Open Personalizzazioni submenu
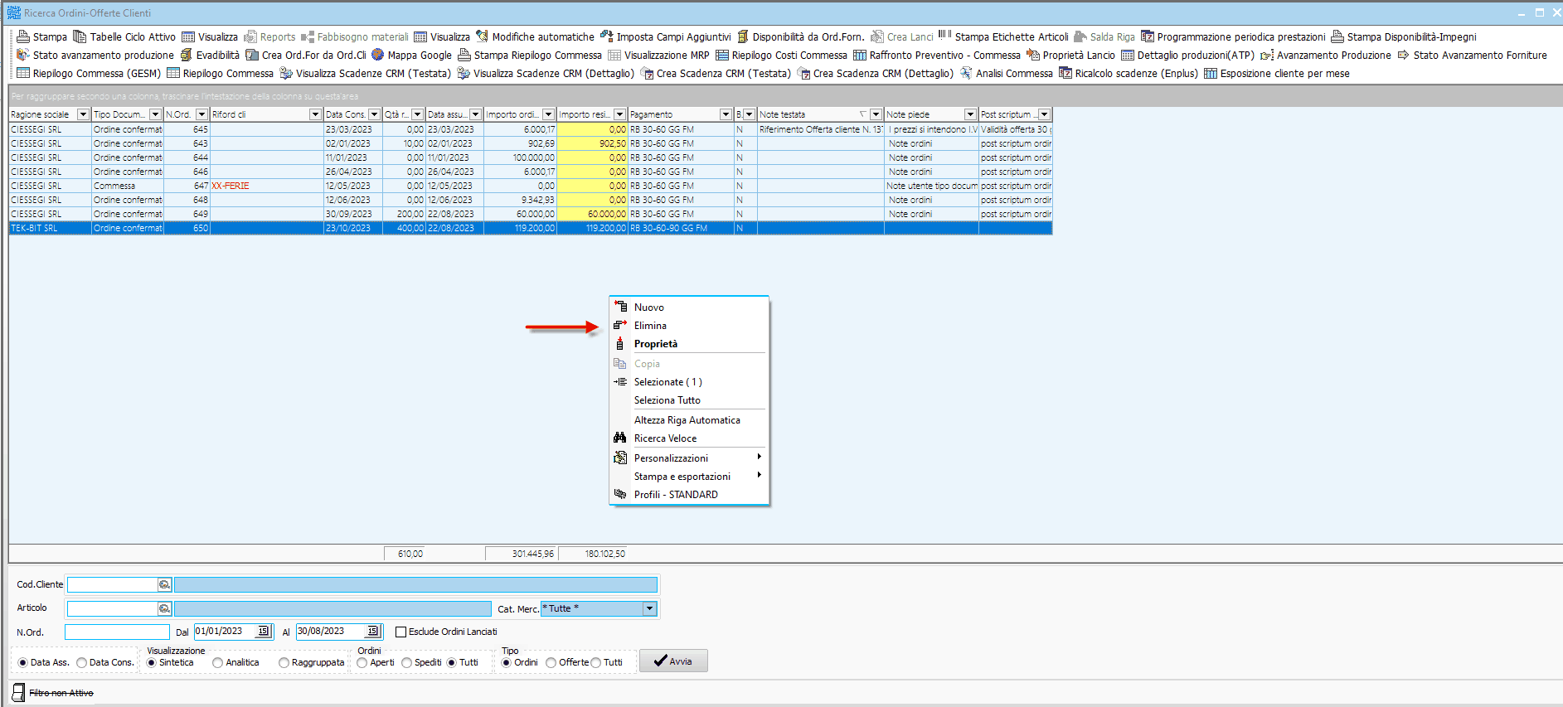 (x=689, y=458)
